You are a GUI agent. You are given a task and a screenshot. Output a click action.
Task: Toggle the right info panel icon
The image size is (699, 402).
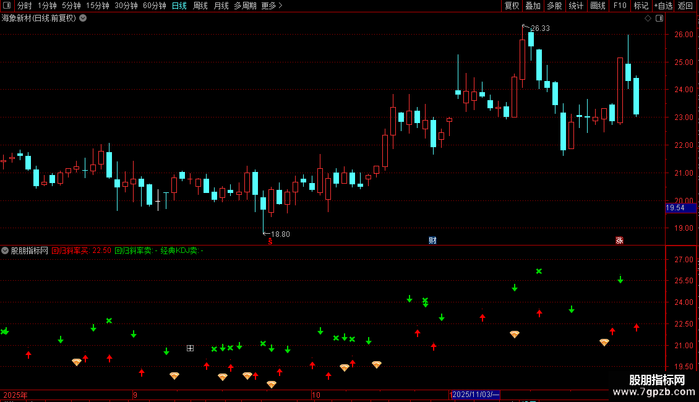click(659, 19)
